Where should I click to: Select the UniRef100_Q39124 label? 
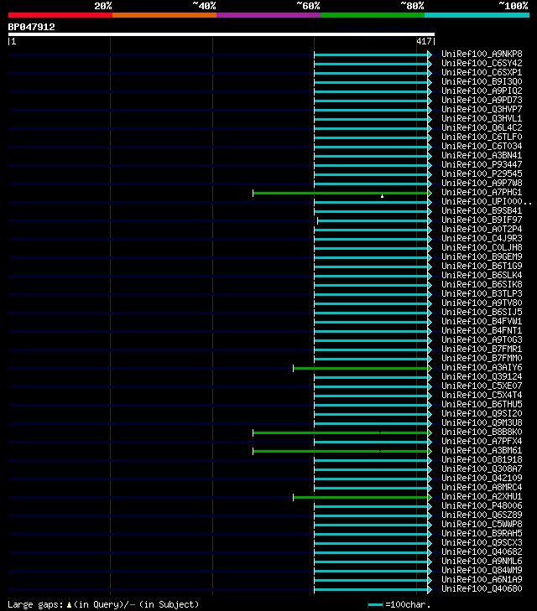482,376
